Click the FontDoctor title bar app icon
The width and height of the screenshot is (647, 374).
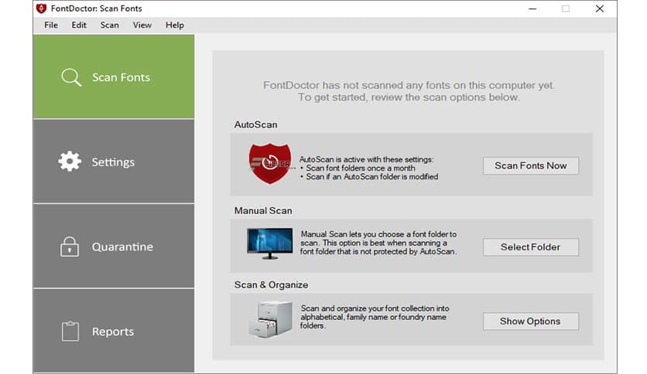41,8
